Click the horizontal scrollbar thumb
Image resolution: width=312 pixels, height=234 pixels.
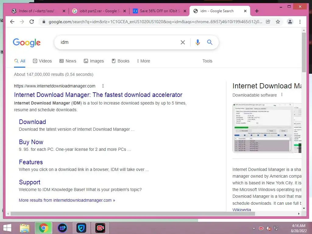coord(133,214)
